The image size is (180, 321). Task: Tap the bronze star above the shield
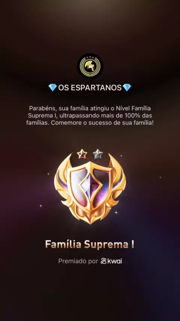[82, 154]
